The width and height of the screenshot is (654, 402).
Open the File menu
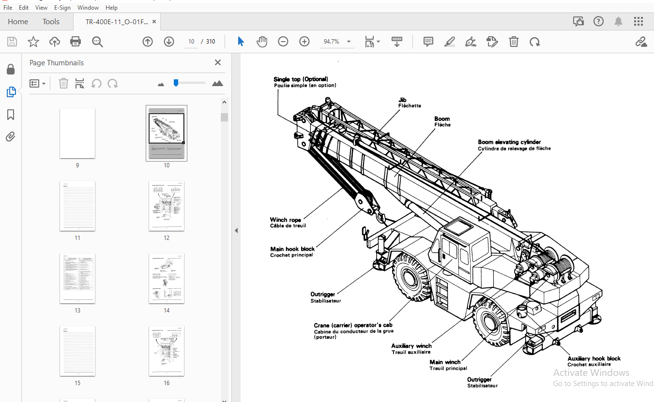click(x=8, y=7)
